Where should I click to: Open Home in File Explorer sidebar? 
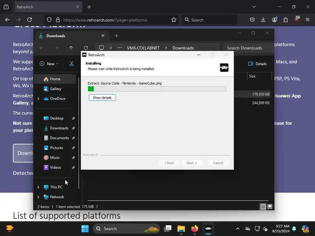click(55, 79)
